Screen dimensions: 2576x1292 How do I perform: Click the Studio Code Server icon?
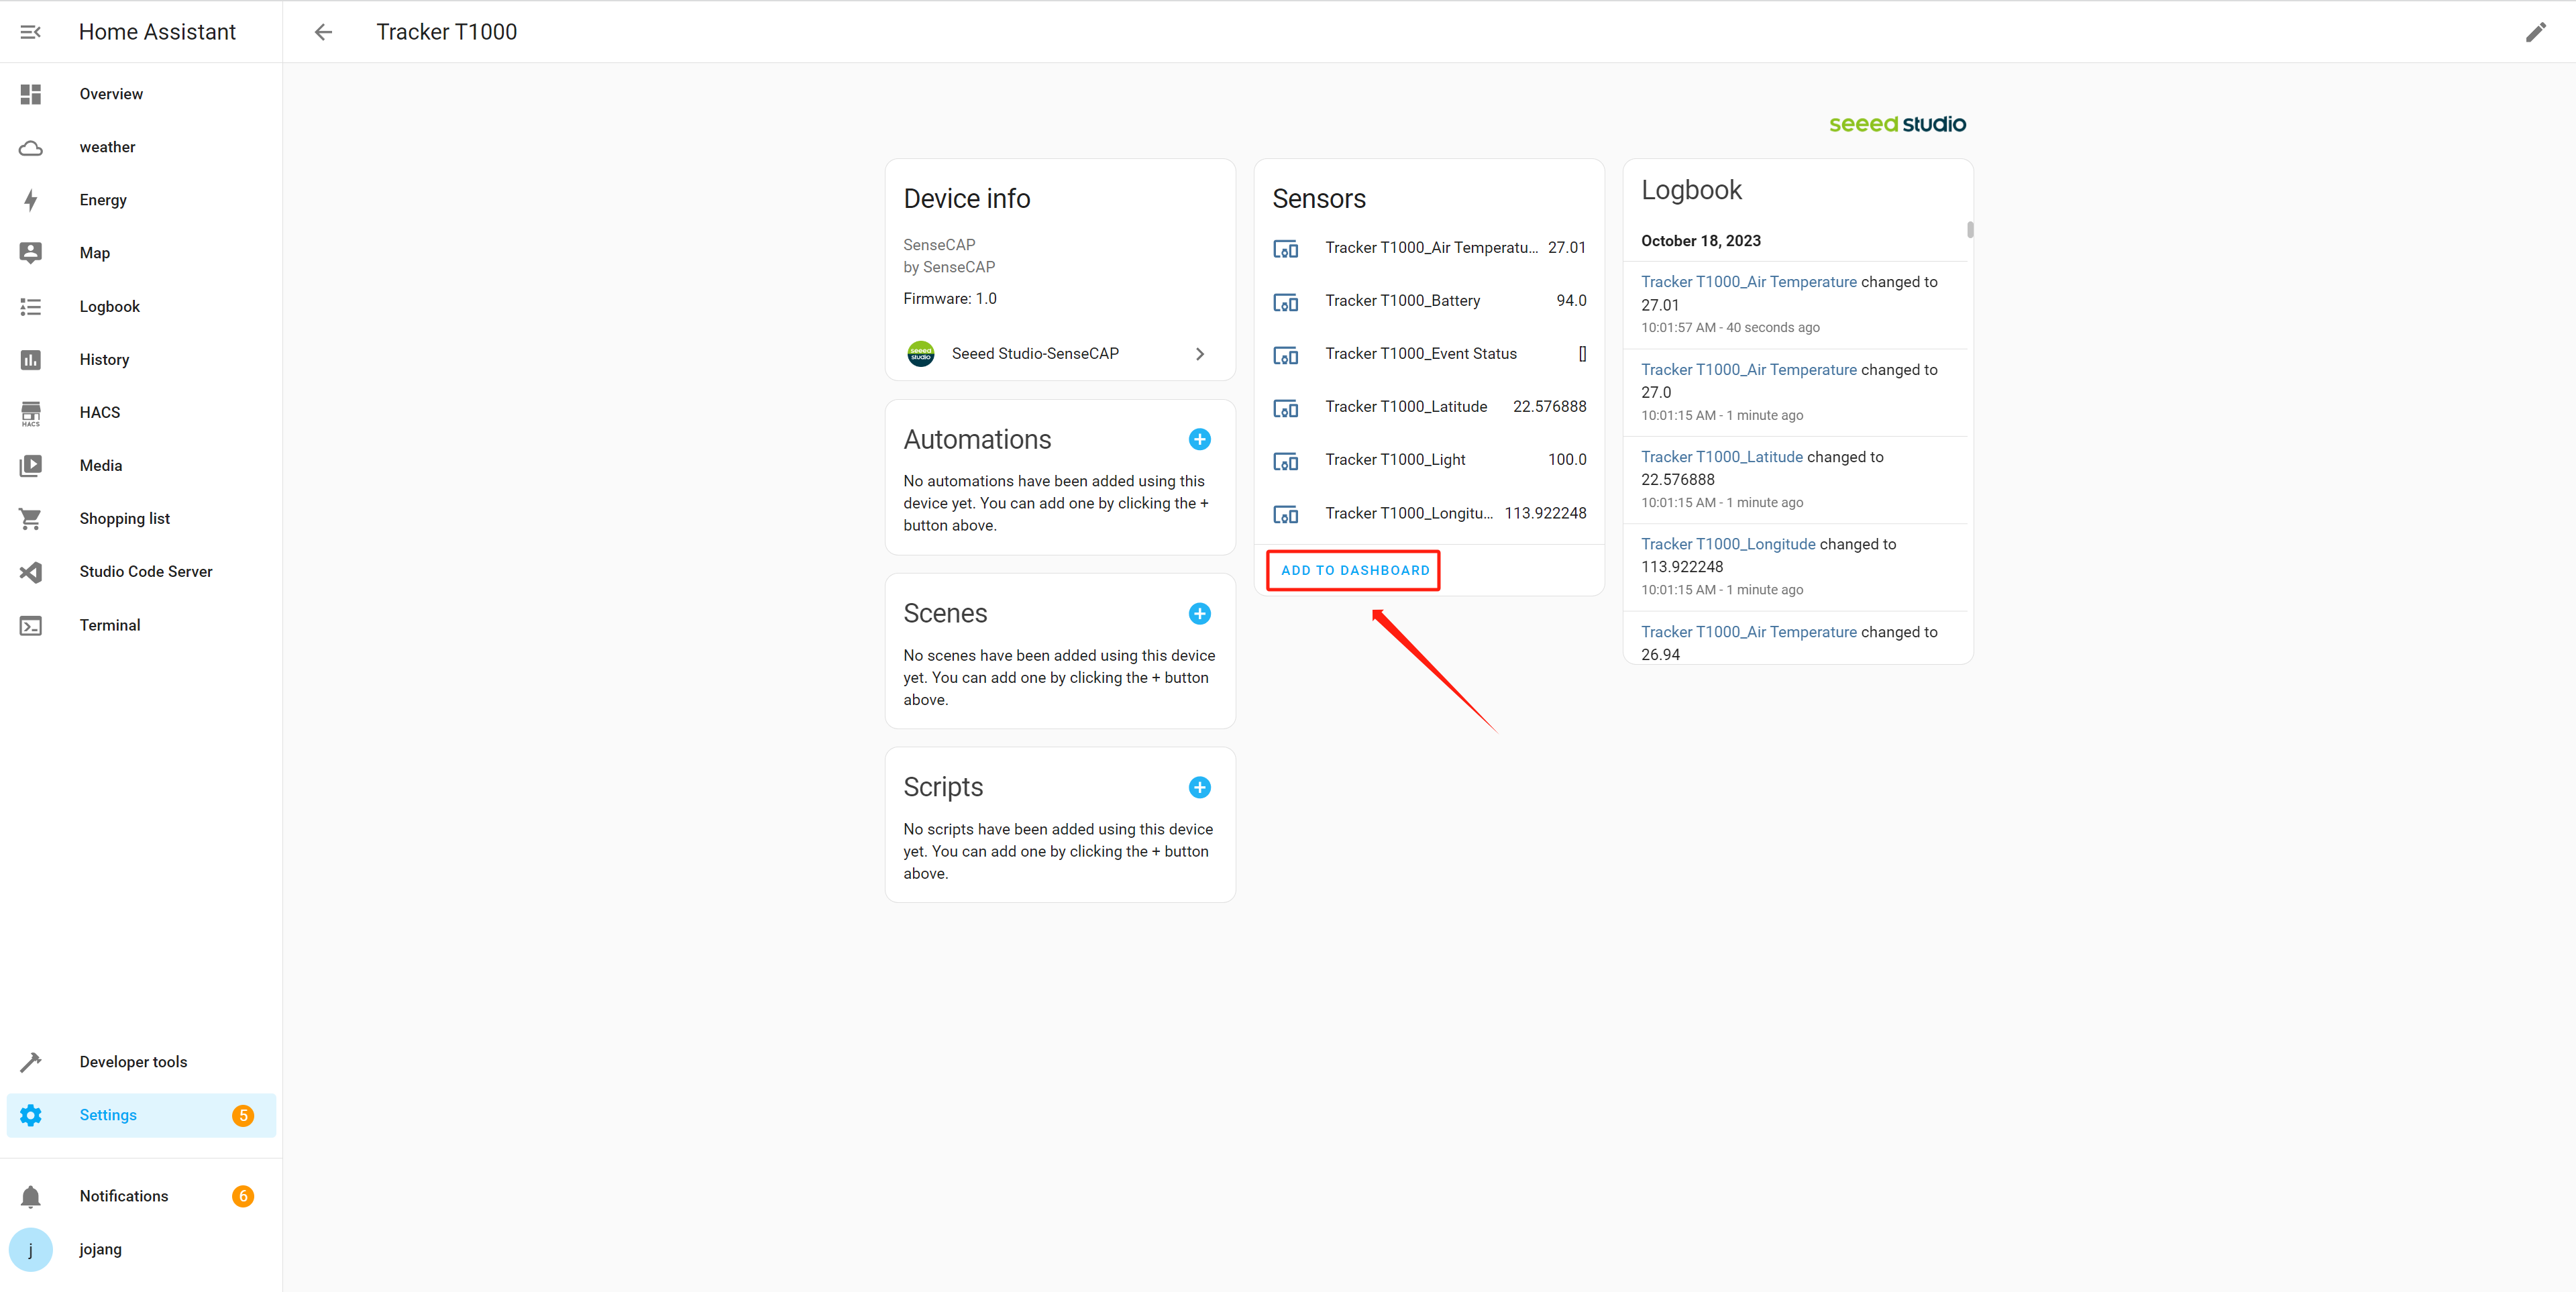(x=31, y=572)
